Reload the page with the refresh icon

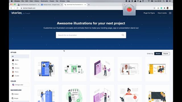pos(18,8)
